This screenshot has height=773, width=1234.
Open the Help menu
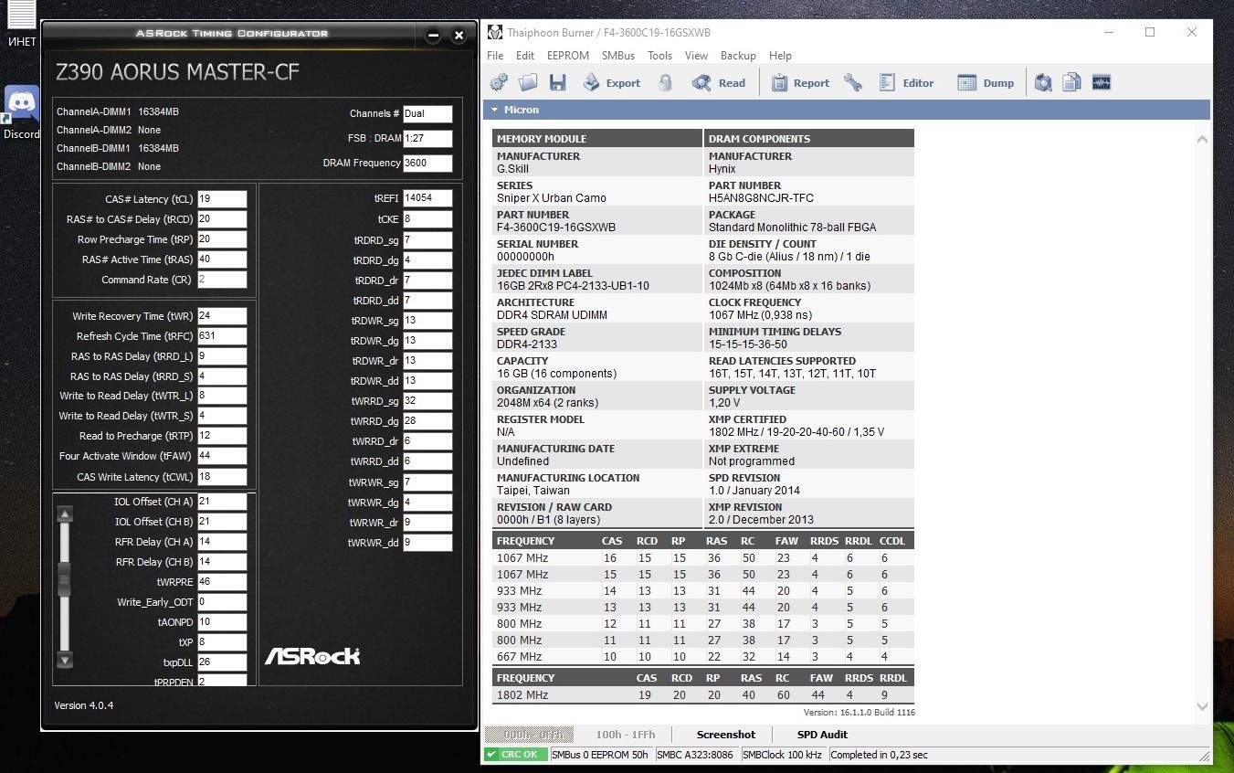780,56
